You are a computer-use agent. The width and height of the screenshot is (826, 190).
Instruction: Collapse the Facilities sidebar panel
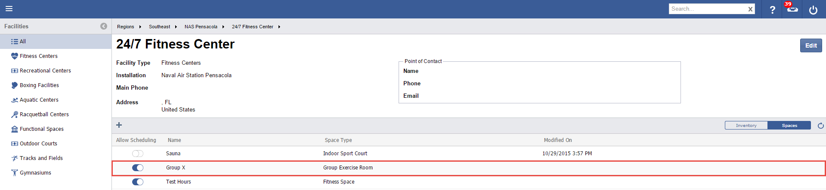coord(104,26)
